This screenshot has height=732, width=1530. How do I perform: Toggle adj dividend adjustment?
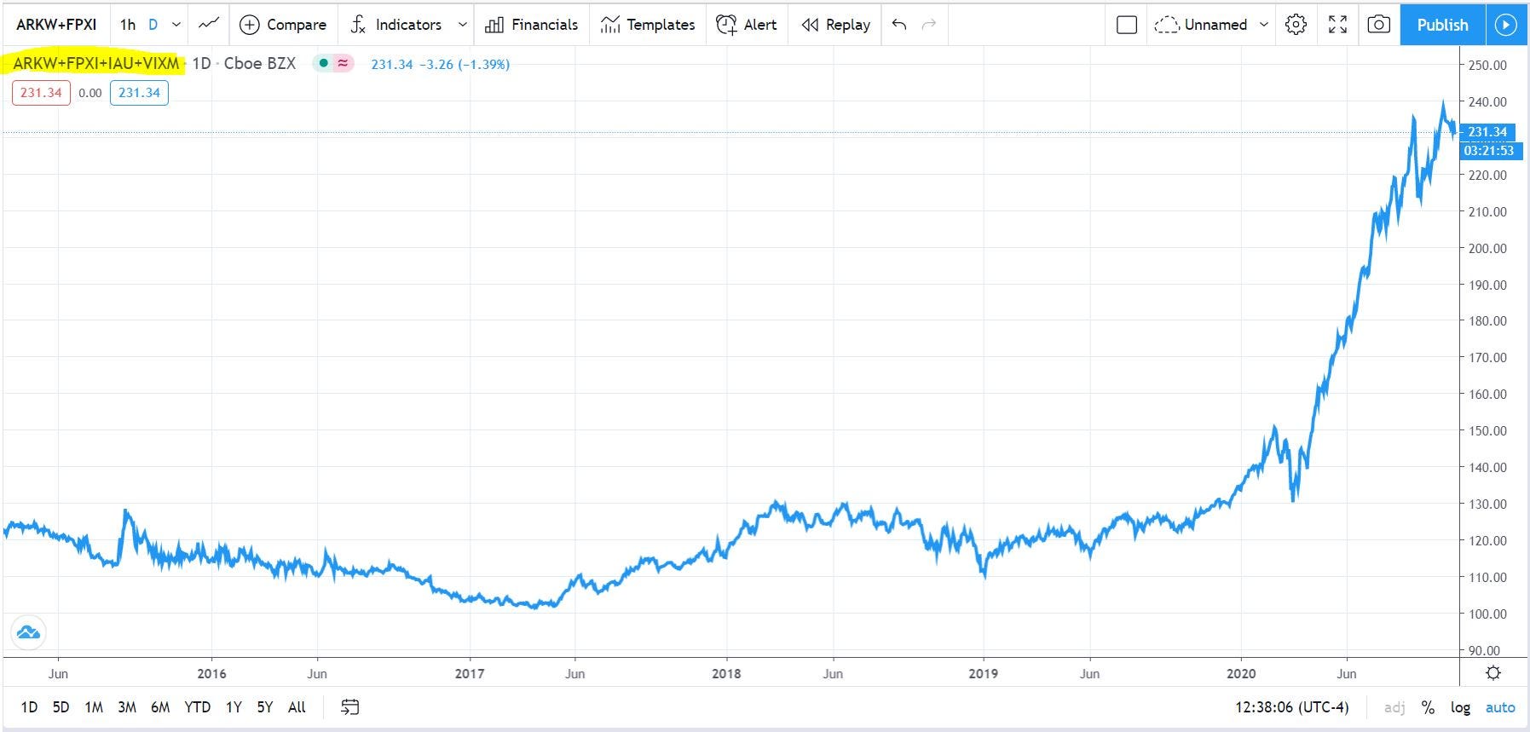[1394, 707]
